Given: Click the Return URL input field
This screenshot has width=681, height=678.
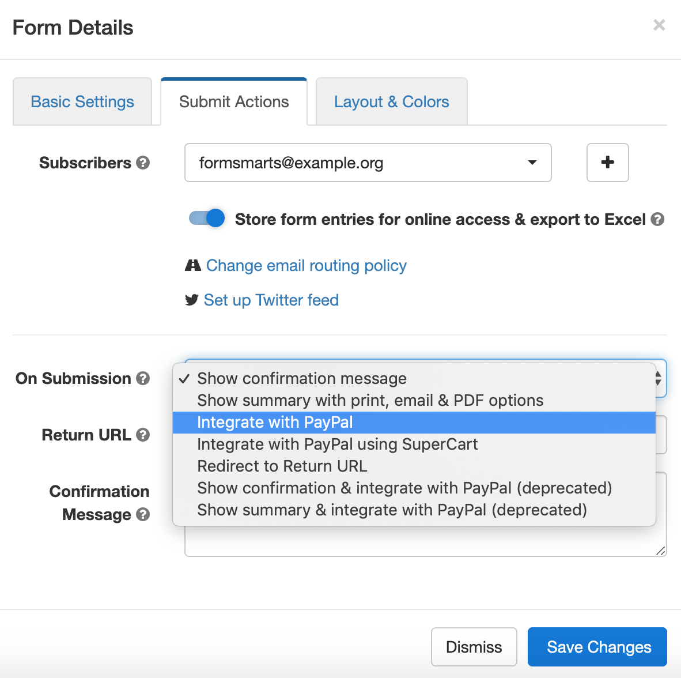Looking at the screenshot, I should 661,435.
